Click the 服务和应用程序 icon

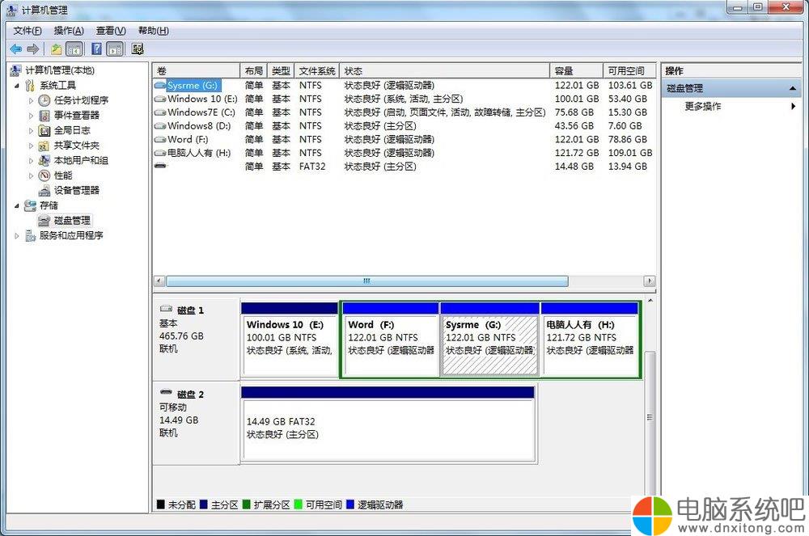point(31,235)
